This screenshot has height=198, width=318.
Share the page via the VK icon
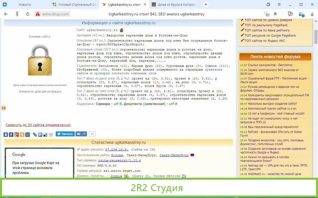[5, 135]
